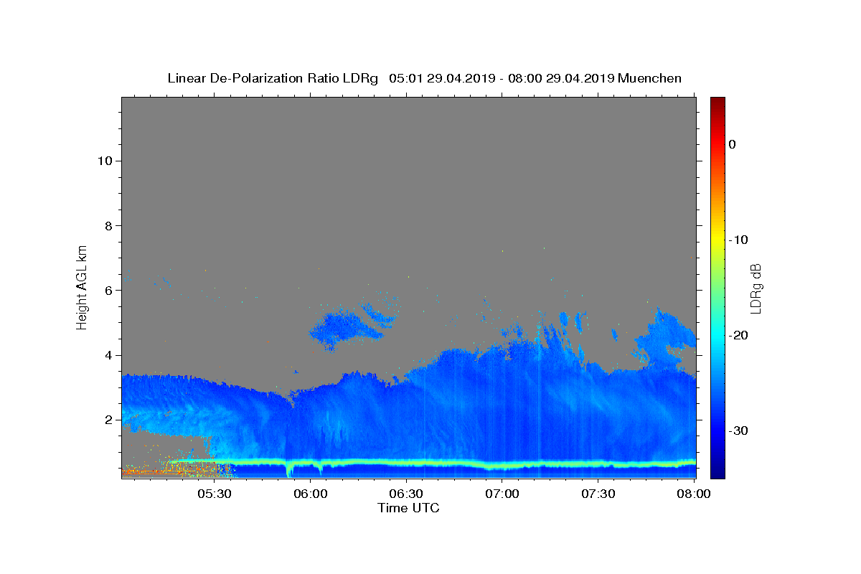Click the 05:30 time tick label
Image resolution: width=861 pixels, height=574 pixels.
[x=215, y=494]
